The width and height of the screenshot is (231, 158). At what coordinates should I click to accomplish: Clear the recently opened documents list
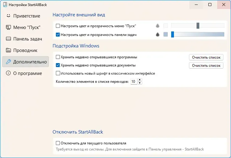click(206, 65)
